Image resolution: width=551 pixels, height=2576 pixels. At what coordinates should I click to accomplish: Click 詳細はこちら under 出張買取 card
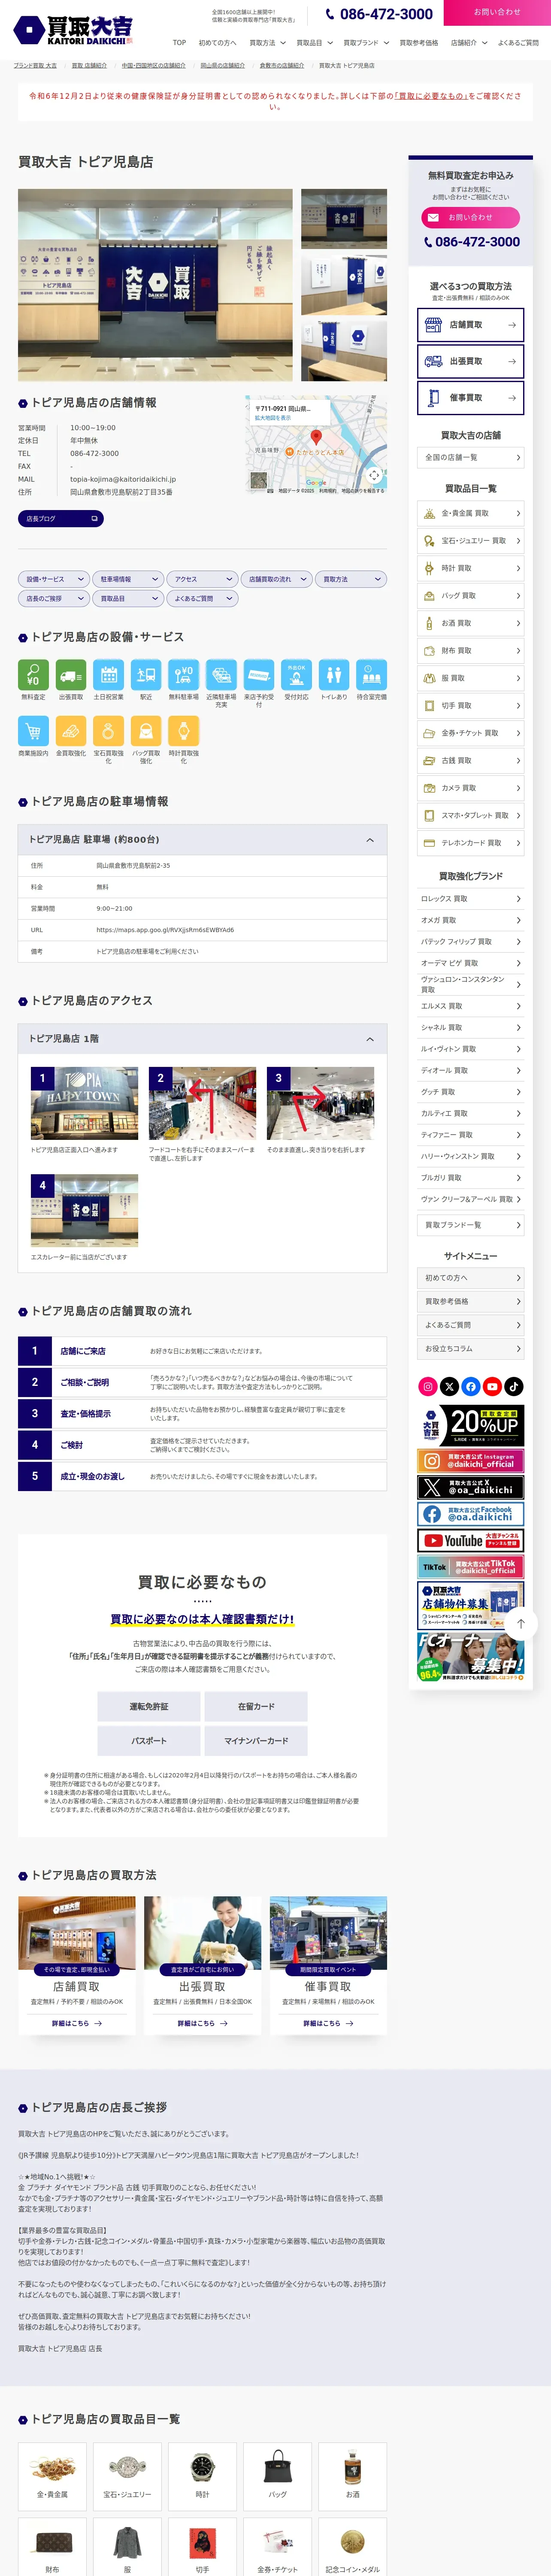click(x=202, y=2023)
